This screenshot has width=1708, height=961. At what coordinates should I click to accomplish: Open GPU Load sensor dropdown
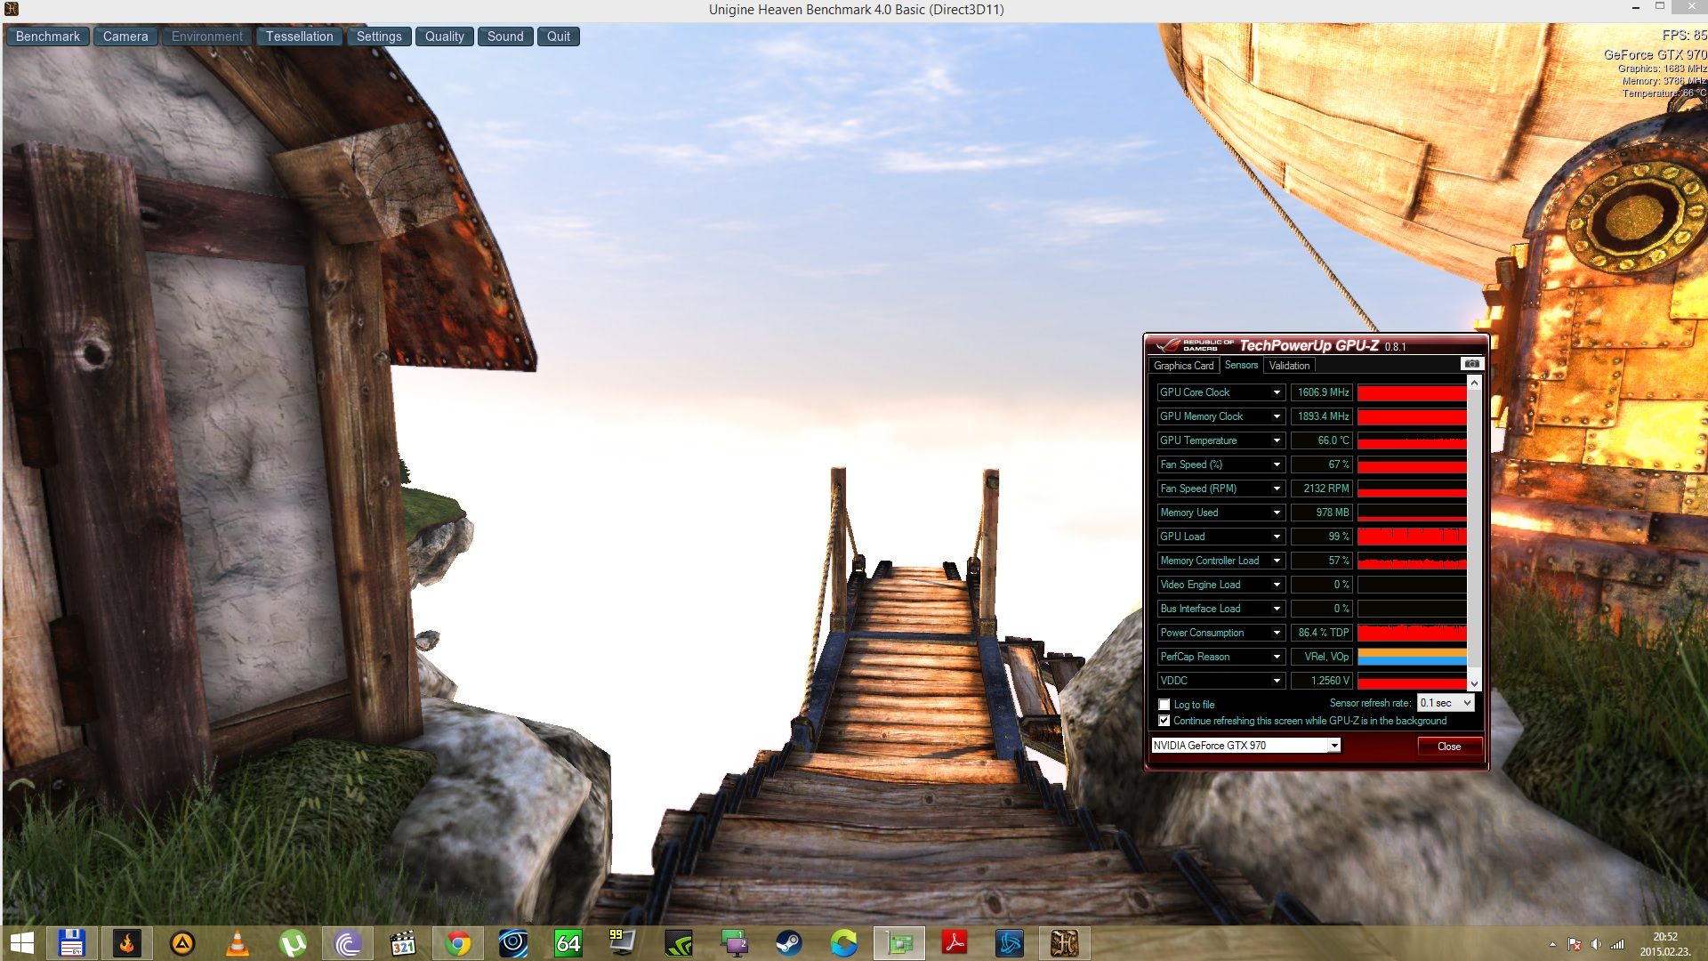coord(1277,537)
